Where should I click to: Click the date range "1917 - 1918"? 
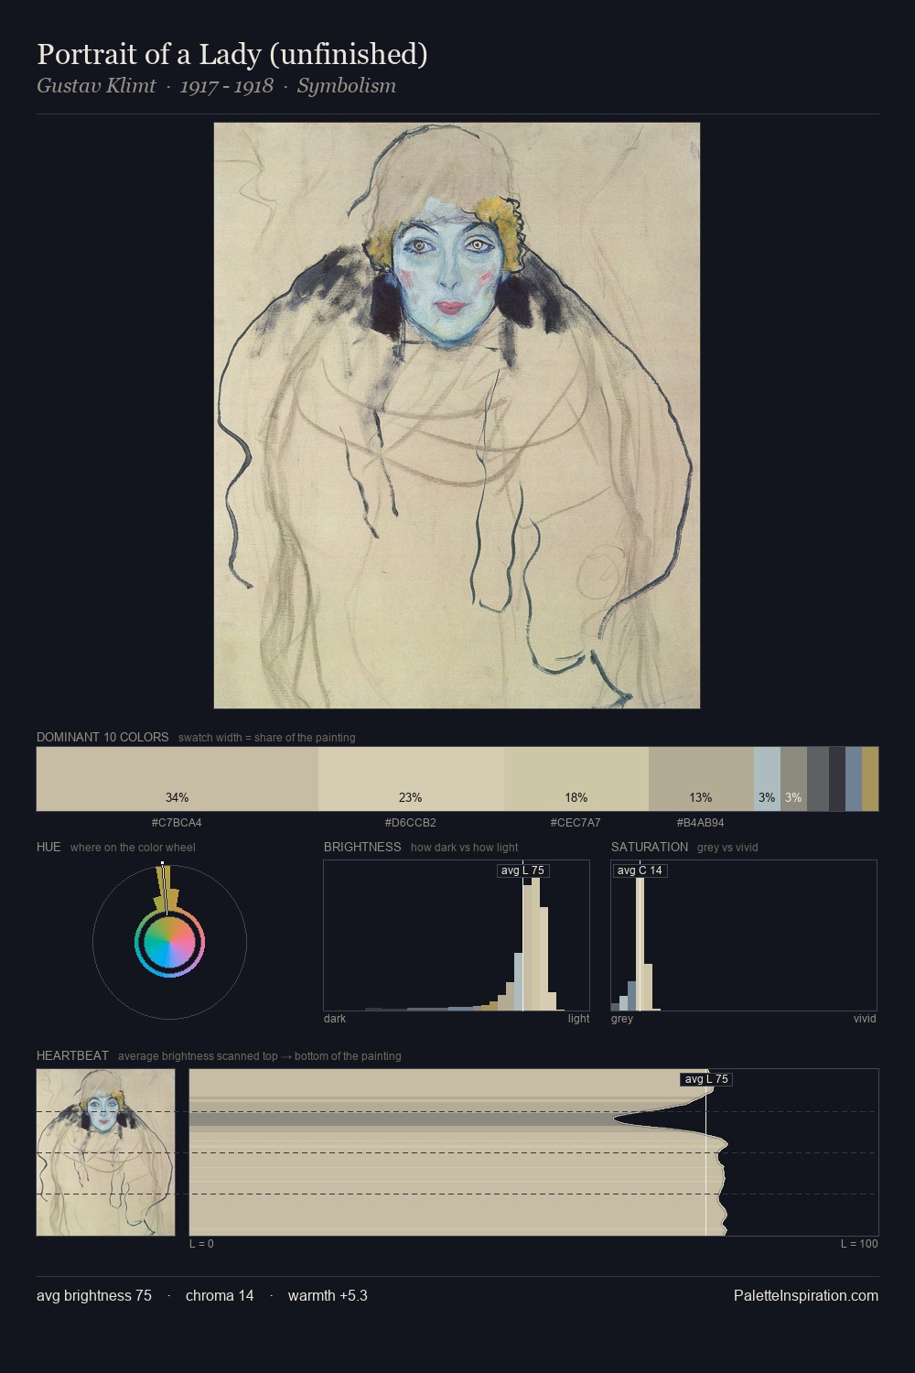pyautogui.click(x=226, y=86)
